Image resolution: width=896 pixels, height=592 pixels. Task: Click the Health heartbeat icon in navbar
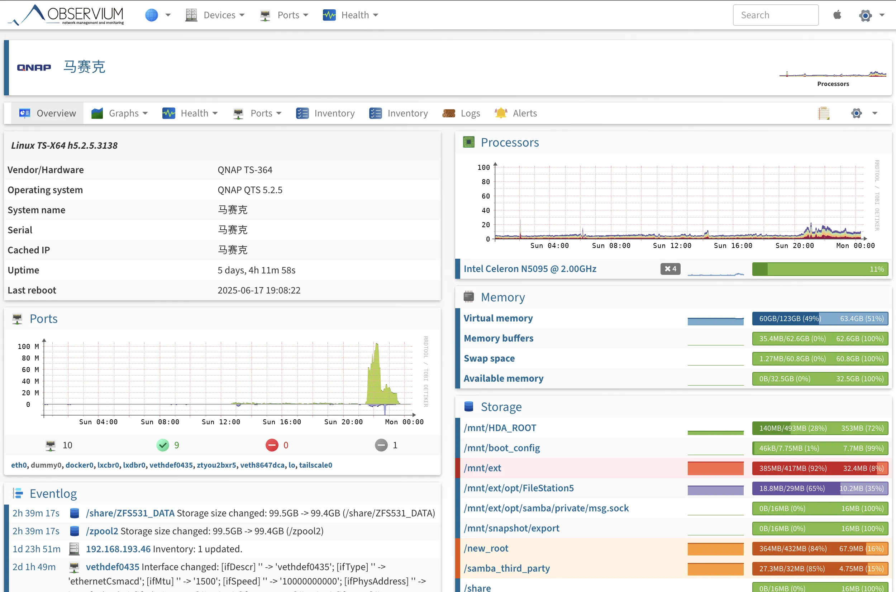(329, 15)
